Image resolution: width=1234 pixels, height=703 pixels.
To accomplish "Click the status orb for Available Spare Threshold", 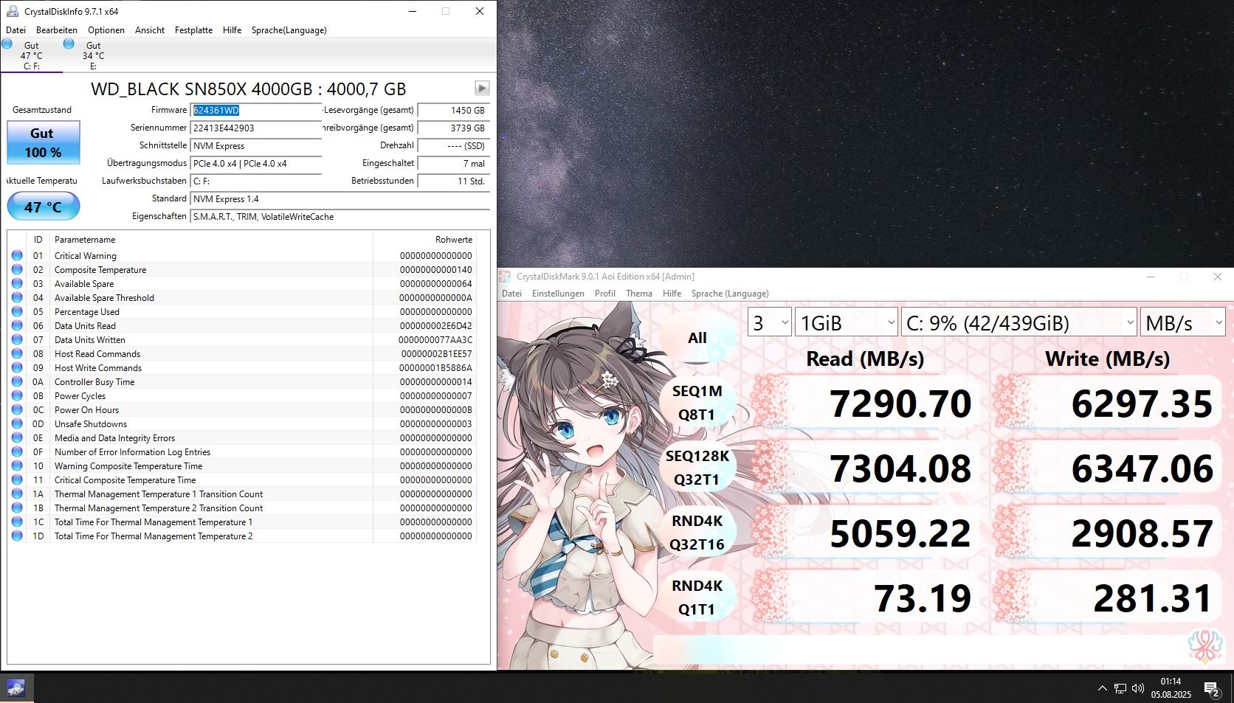I will coord(17,297).
